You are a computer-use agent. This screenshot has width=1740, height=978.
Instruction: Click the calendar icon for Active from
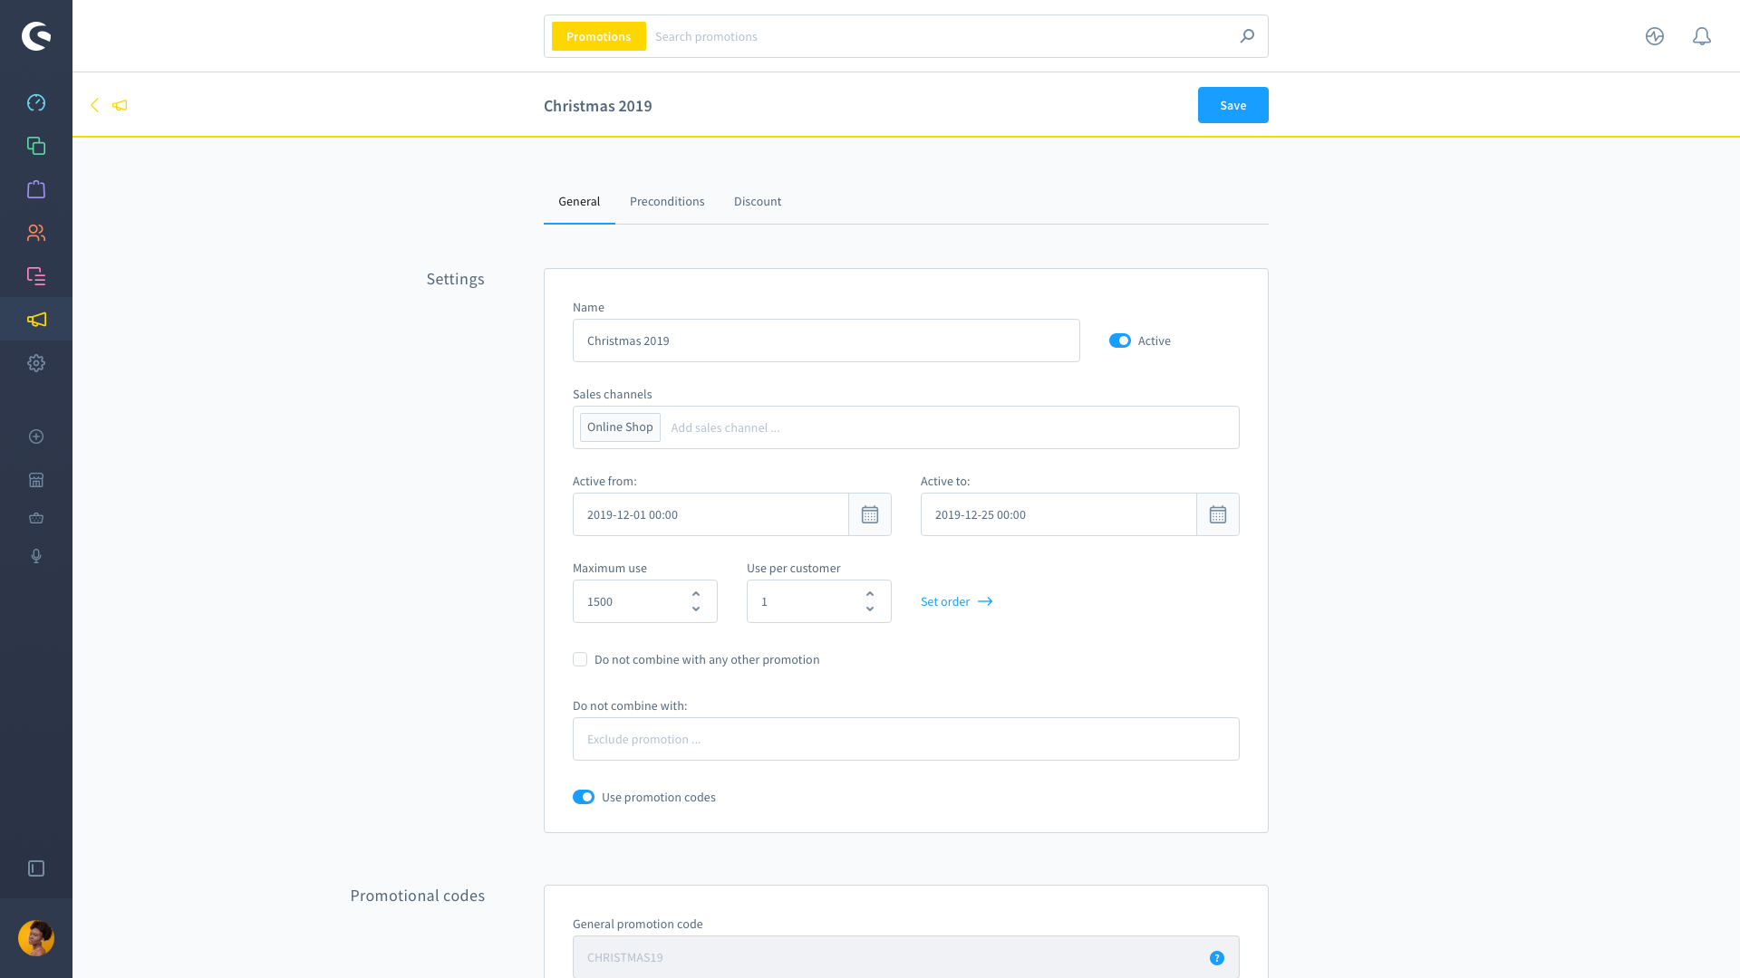869,513
